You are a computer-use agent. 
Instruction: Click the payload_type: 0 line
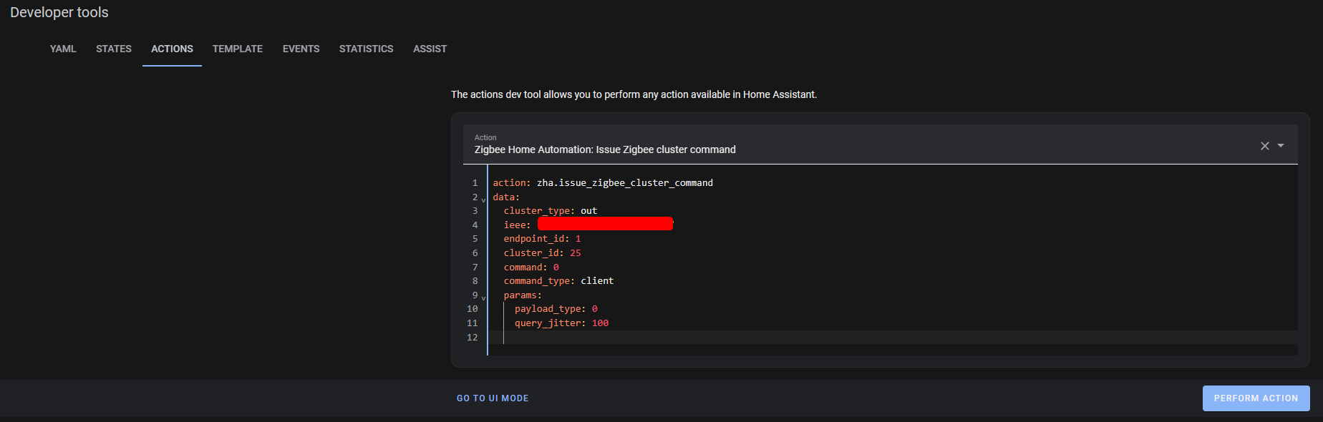pos(556,309)
